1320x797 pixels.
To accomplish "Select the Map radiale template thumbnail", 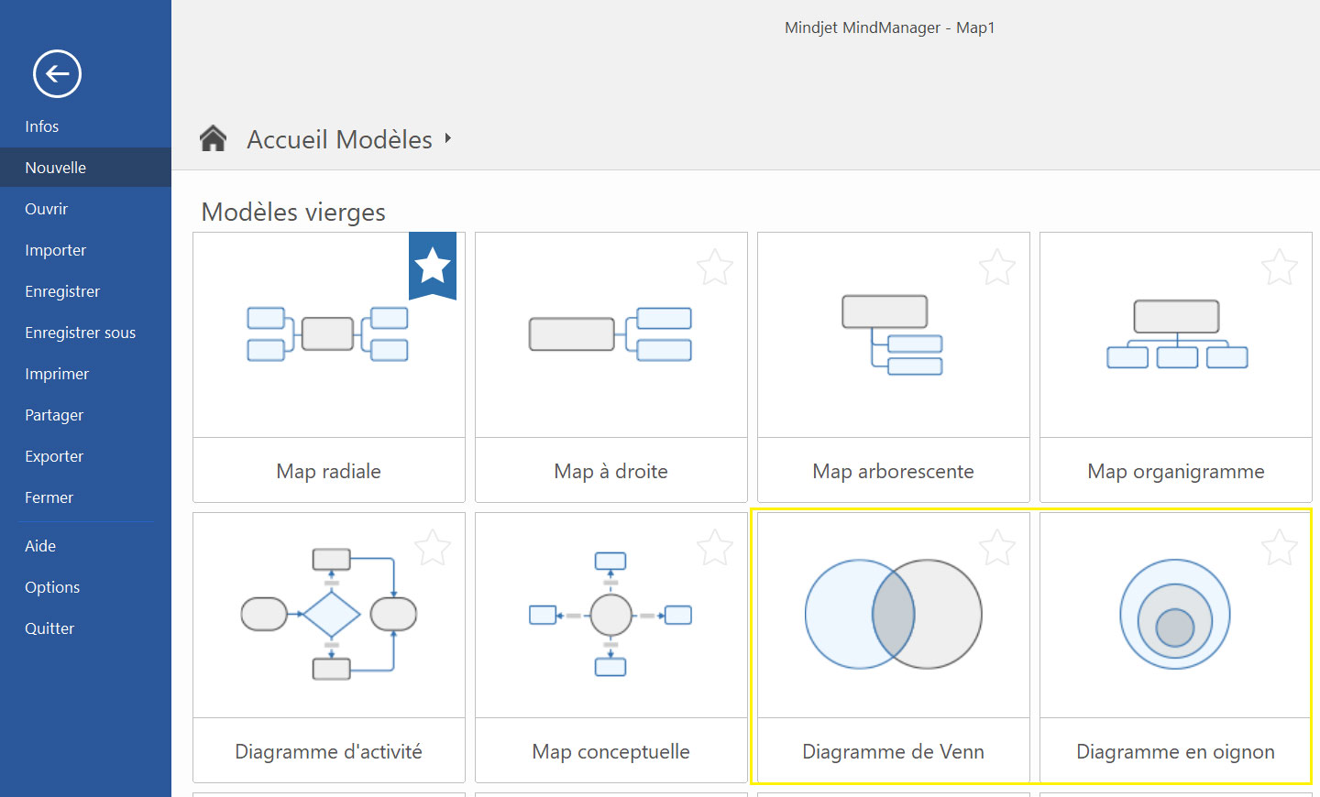I will coord(328,334).
